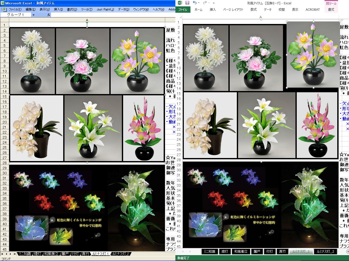
Task: Select 真竹 sheet tab in new Excel
Action: (282, 251)
